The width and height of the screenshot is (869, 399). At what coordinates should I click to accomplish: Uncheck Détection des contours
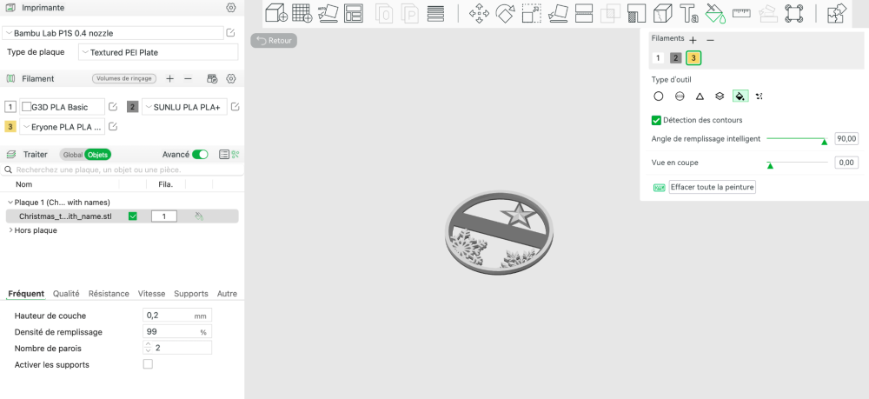pos(657,120)
